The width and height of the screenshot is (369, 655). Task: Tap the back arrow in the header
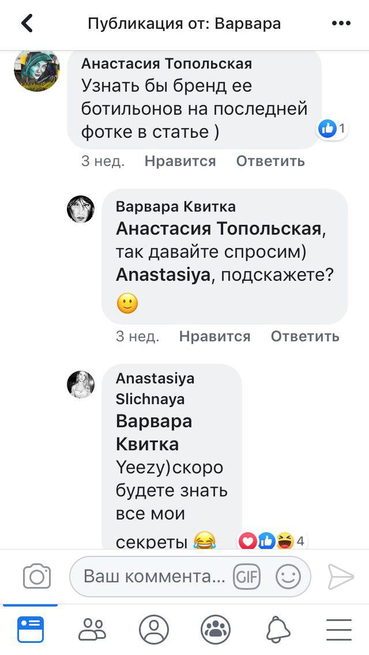click(x=27, y=24)
